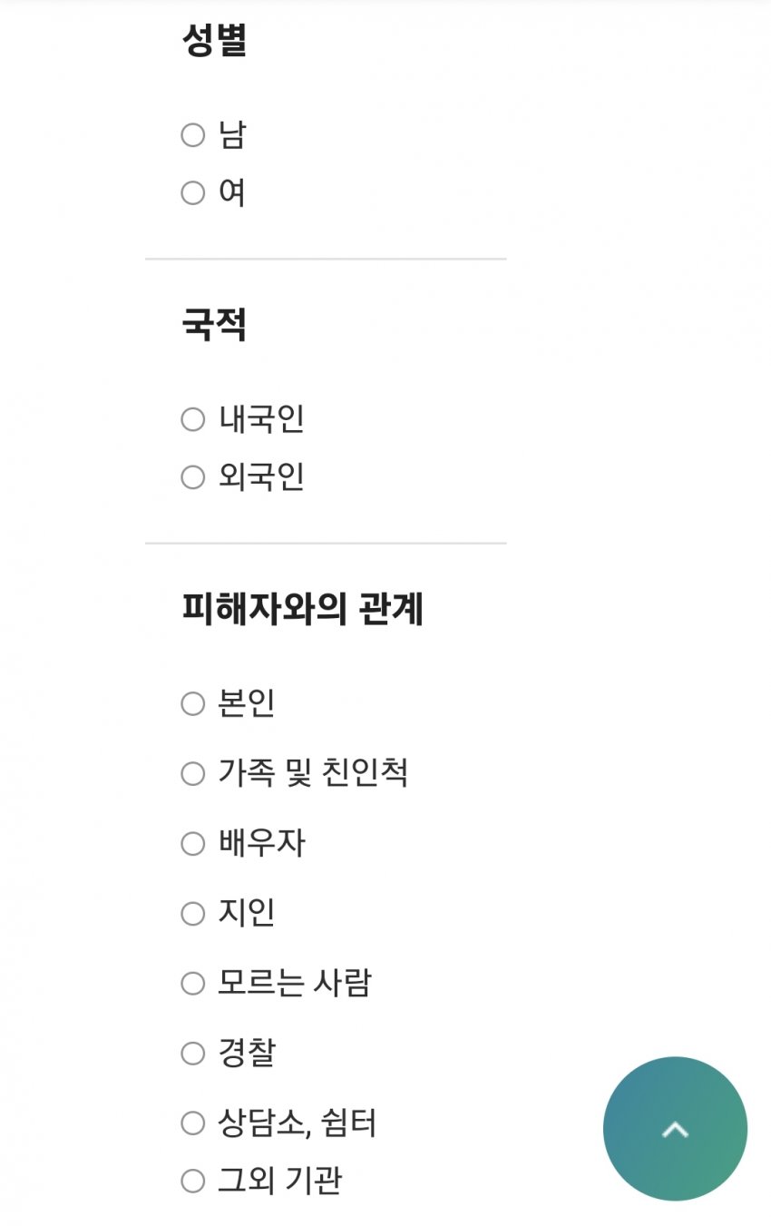Tap the scroll-to-top arrow button
Image resolution: width=771 pixels, height=1226 pixels.
tap(675, 1128)
